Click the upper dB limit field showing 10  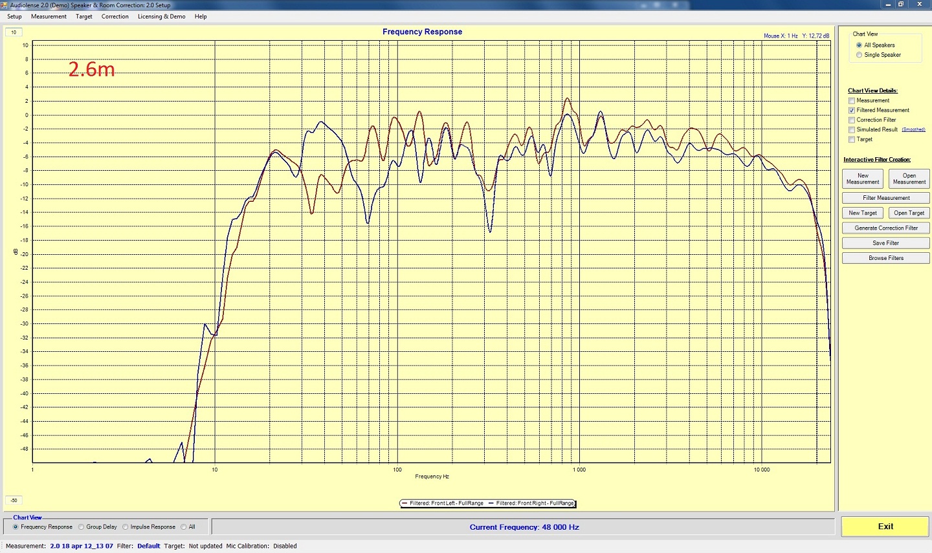[14, 32]
